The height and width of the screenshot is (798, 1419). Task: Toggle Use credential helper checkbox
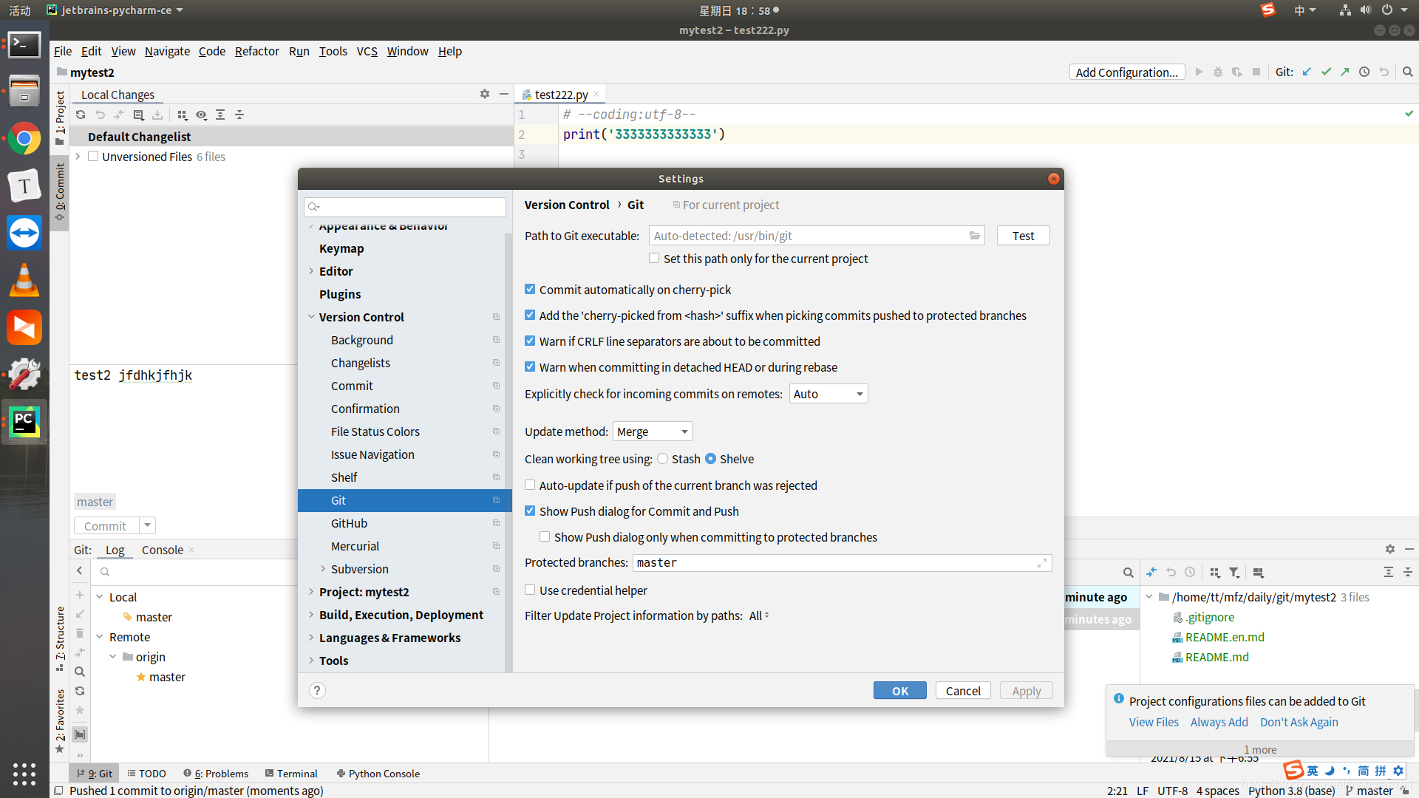[x=530, y=590]
